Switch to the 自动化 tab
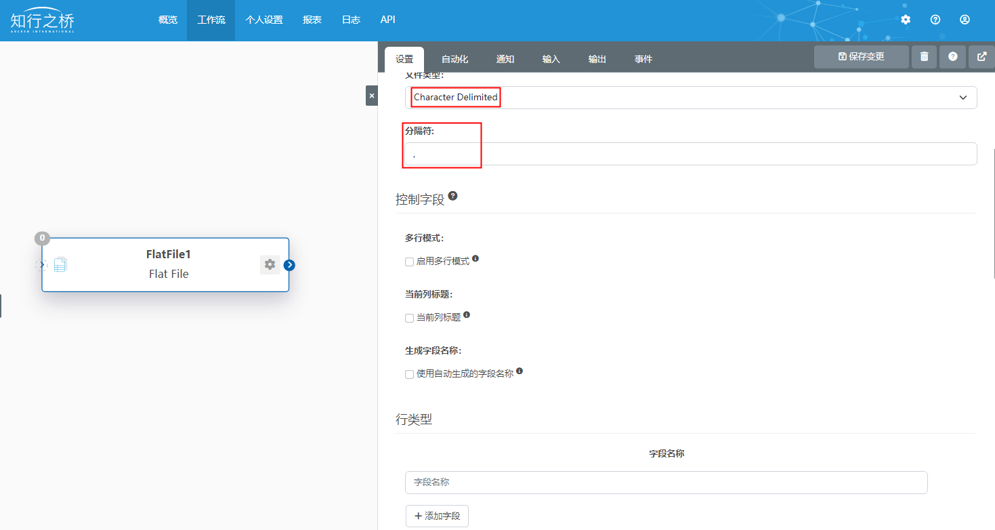Viewport: 995px width, 530px height. click(x=454, y=60)
